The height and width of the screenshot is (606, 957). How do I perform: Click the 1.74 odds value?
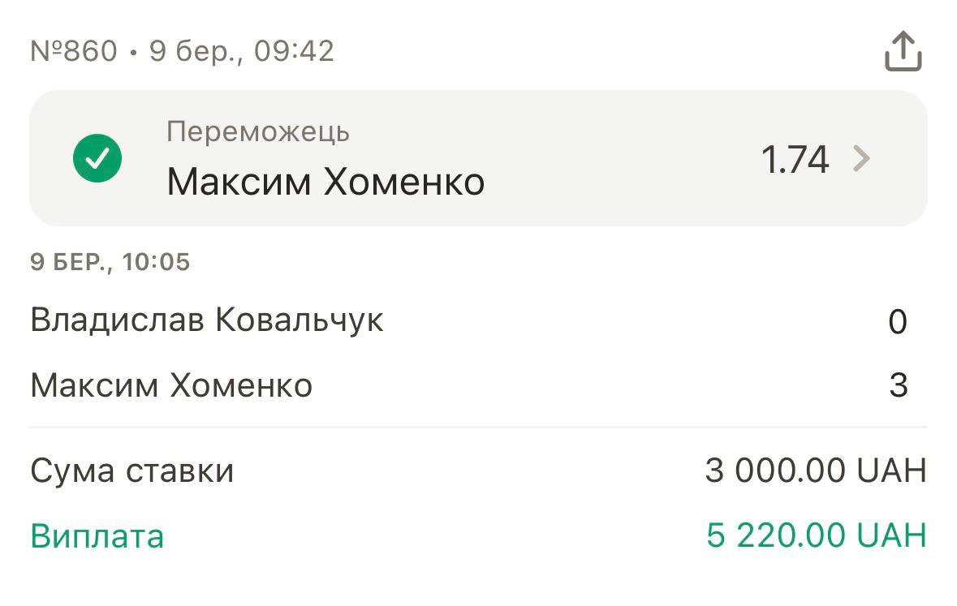pyautogui.click(x=795, y=159)
